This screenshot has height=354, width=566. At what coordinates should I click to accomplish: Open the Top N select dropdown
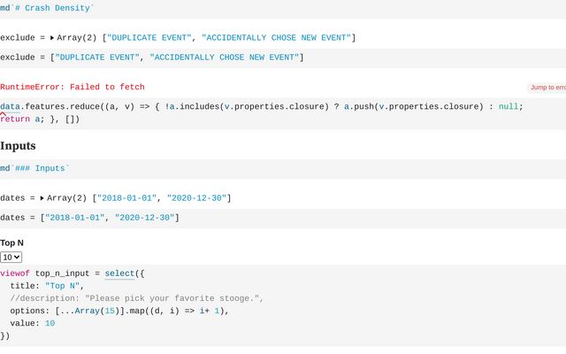(x=11, y=257)
